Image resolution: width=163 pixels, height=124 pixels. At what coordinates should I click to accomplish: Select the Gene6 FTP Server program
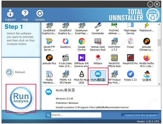tap(49, 45)
